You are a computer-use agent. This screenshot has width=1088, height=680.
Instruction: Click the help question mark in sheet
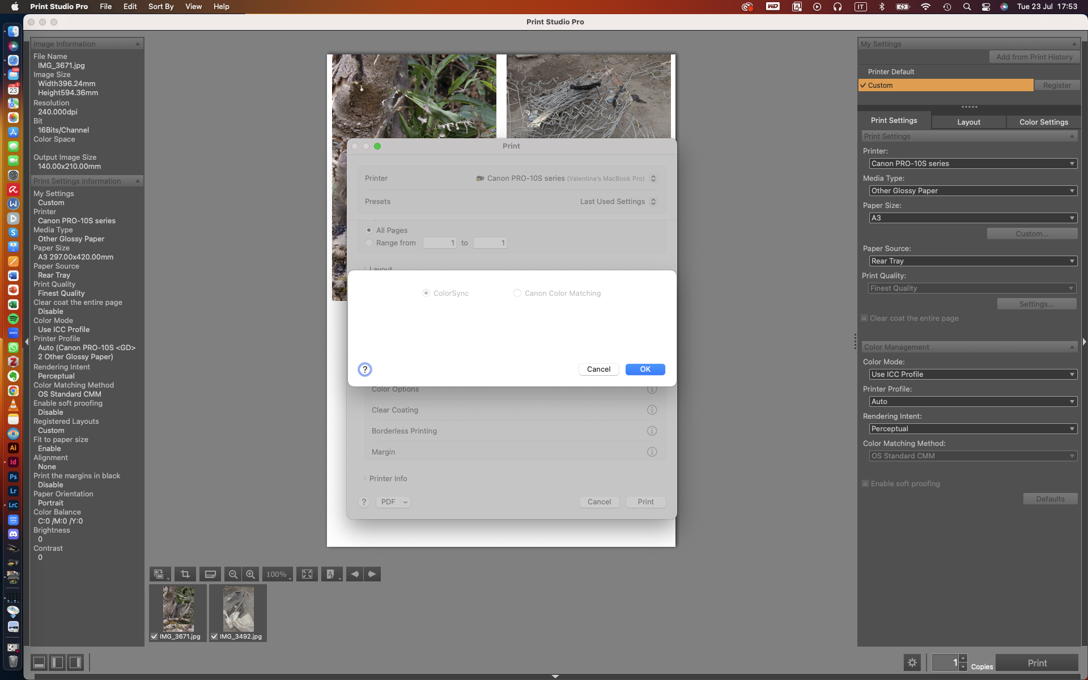coord(365,369)
